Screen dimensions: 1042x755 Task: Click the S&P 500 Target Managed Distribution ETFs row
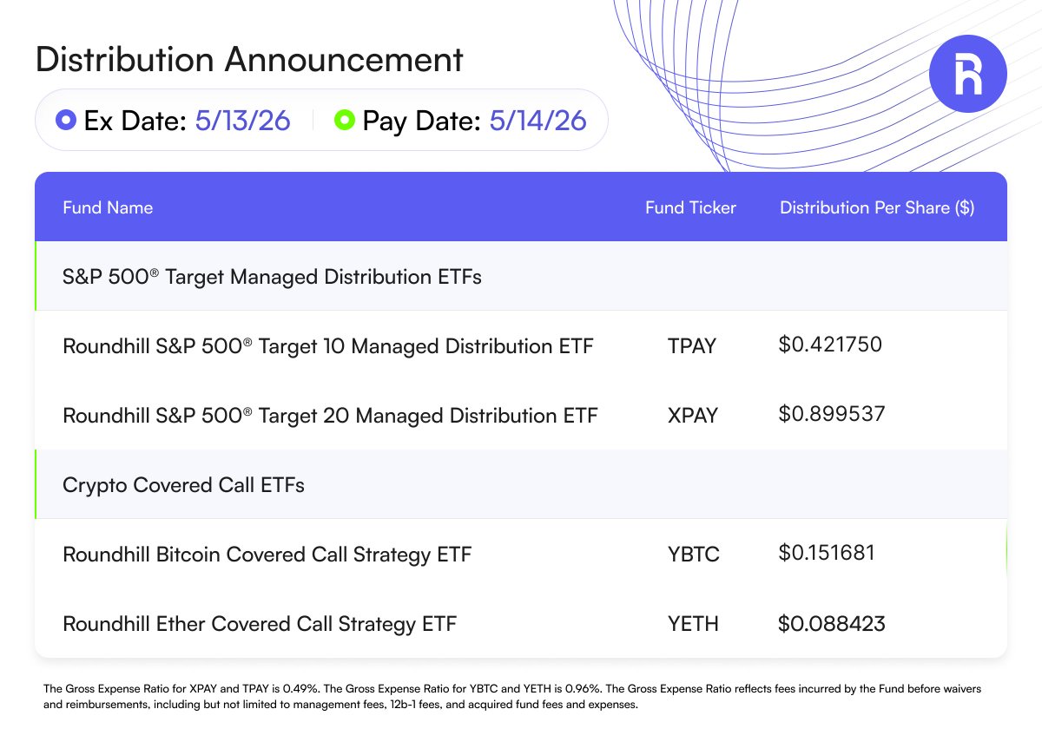[x=521, y=276]
